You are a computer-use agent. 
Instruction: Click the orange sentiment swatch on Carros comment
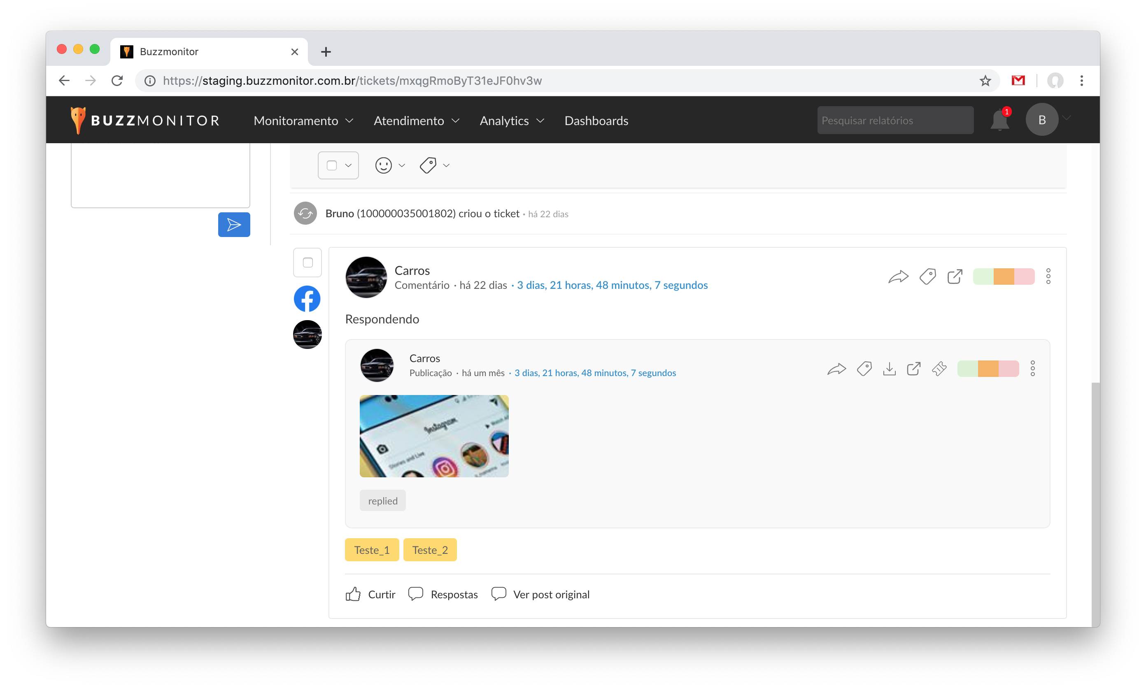(x=1004, y=277)
